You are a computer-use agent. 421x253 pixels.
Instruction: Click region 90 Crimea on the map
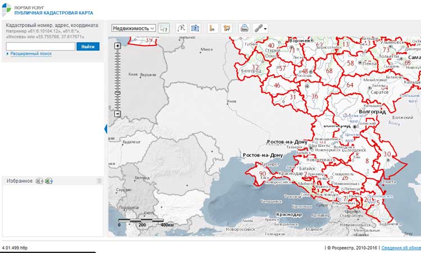[x=262, y=174]
